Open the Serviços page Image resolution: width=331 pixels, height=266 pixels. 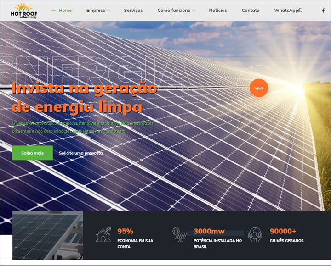click(x=133, y=11)
